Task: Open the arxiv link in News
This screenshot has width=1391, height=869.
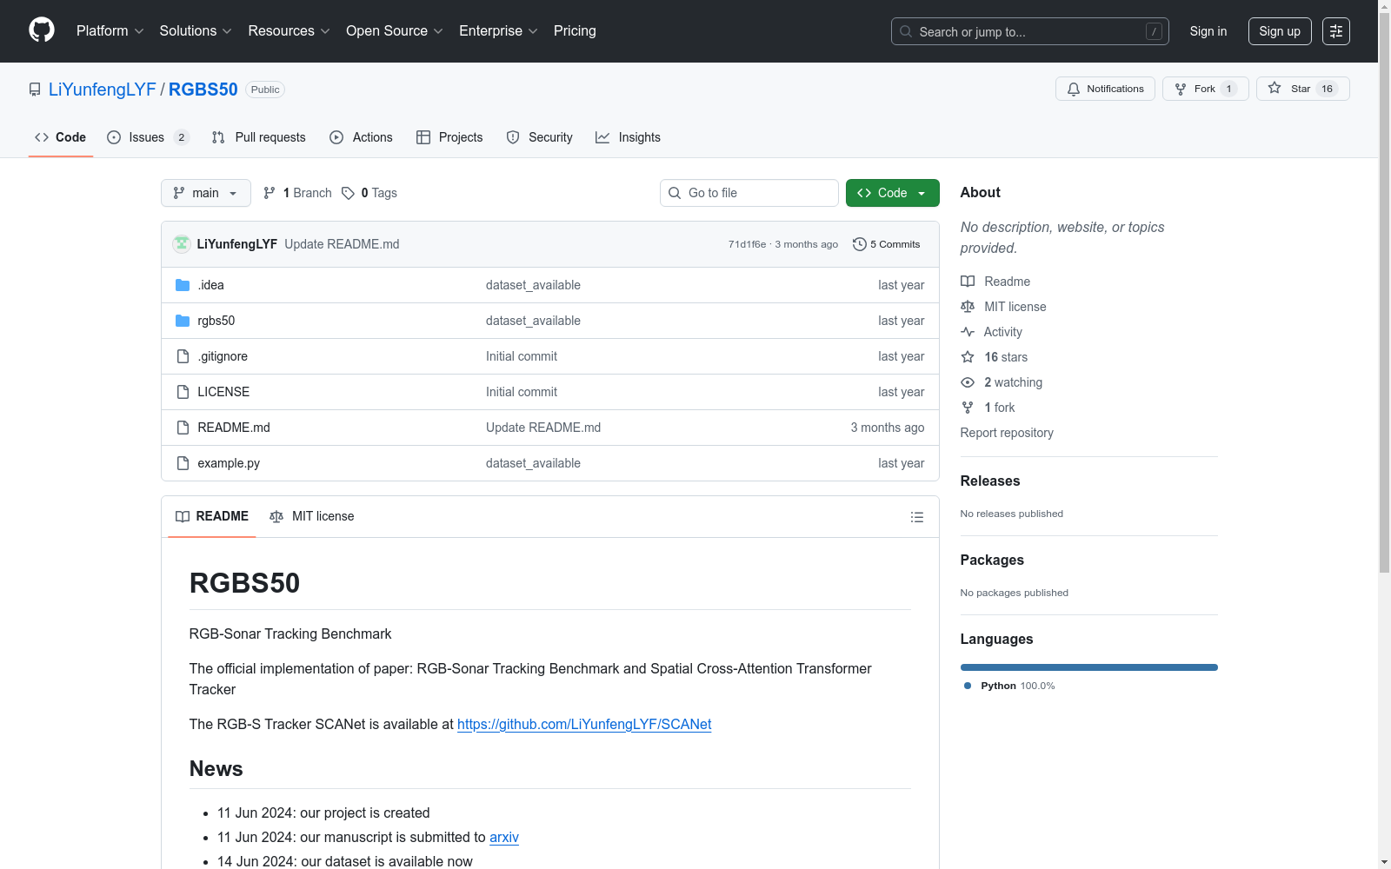Action: (504, 837)
